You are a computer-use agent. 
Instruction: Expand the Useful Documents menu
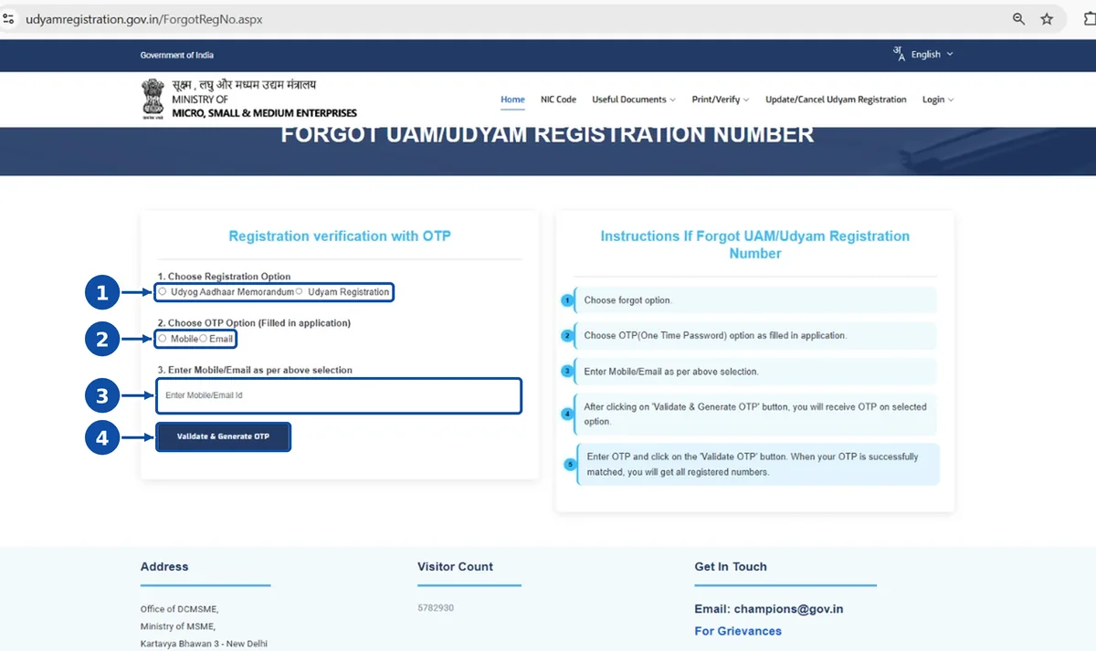pos(634,100)
